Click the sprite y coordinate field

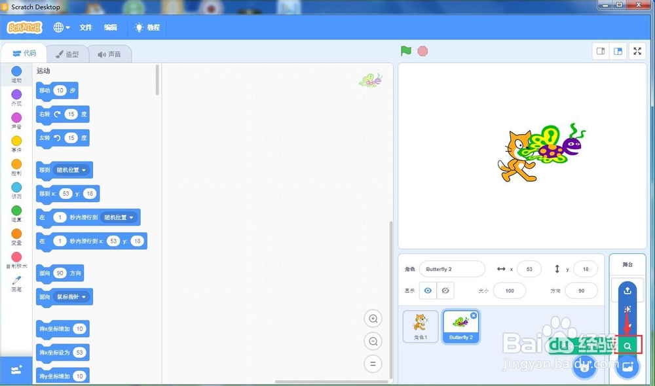[586, 269]
